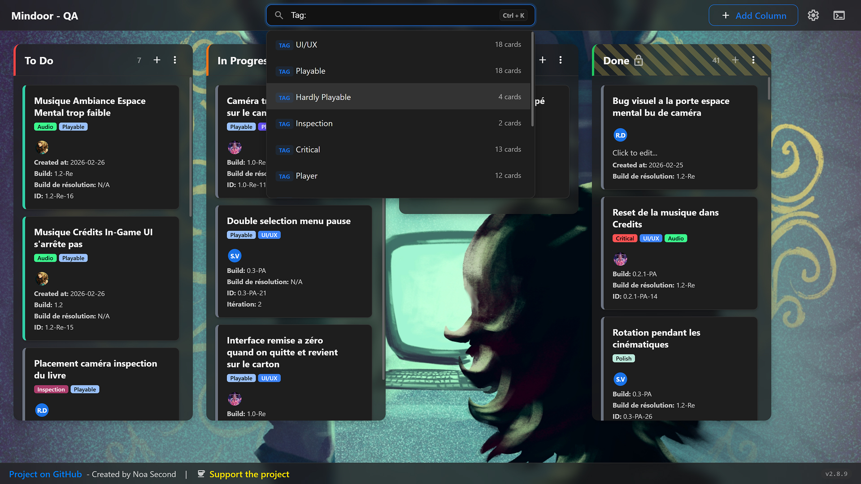Click R.D avatar on Bug visuel card

(x=620, y=135)
